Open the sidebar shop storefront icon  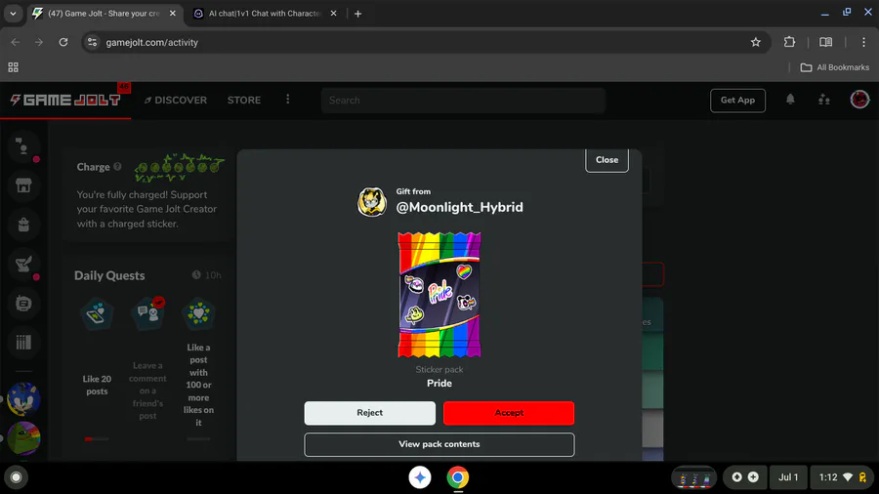pos(23,185)
